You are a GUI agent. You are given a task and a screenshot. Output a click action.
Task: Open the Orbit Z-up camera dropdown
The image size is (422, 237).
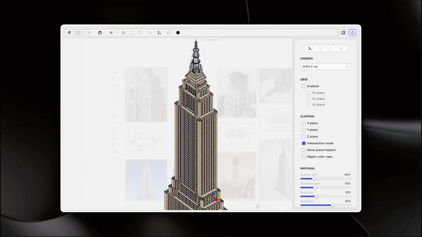(x=325, y=66)
